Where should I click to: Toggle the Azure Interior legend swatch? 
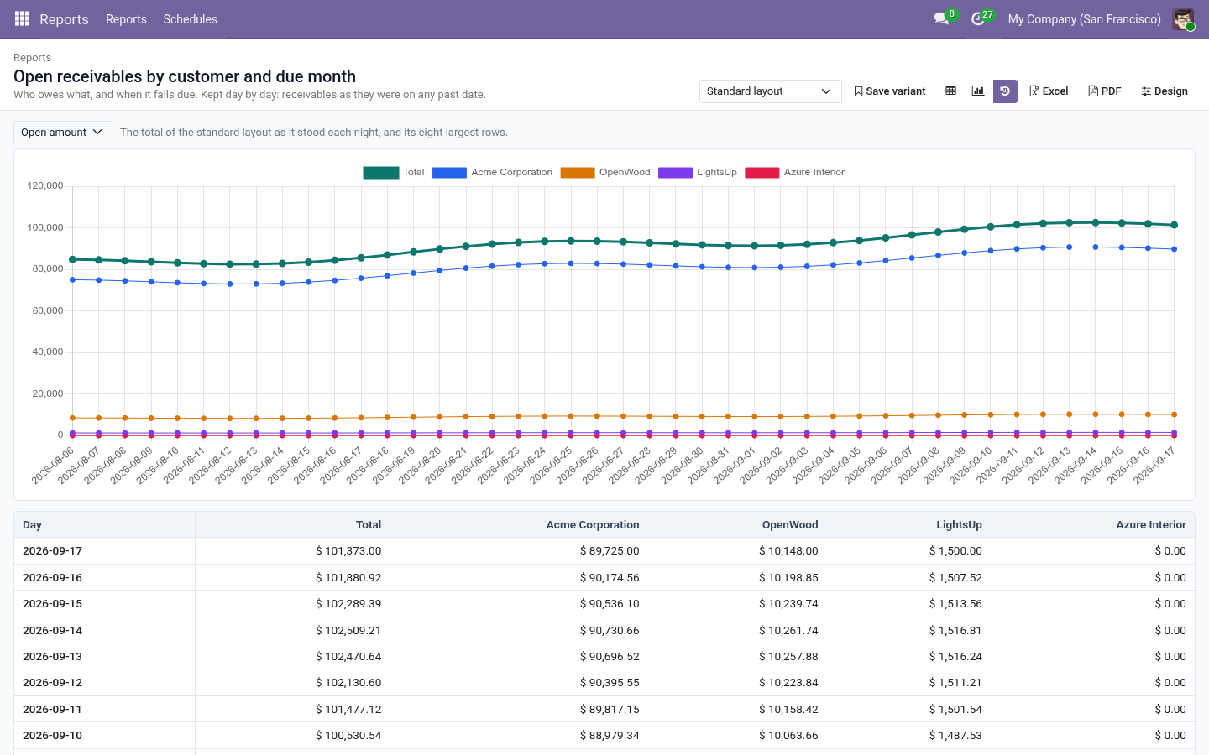pos(762,172)
